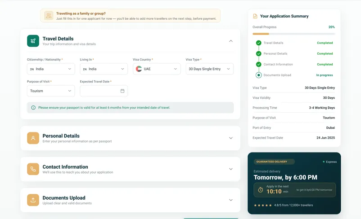361x219 pixels.
Task: Open the Purpose of Visit dropdown
Action: 51,91
